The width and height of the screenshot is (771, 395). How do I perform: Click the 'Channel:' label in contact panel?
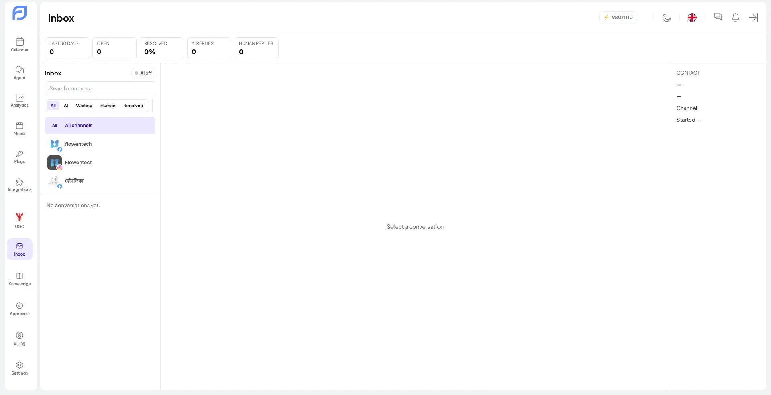click(687, 108)
